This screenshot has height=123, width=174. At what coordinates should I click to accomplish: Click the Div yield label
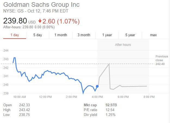90,115
